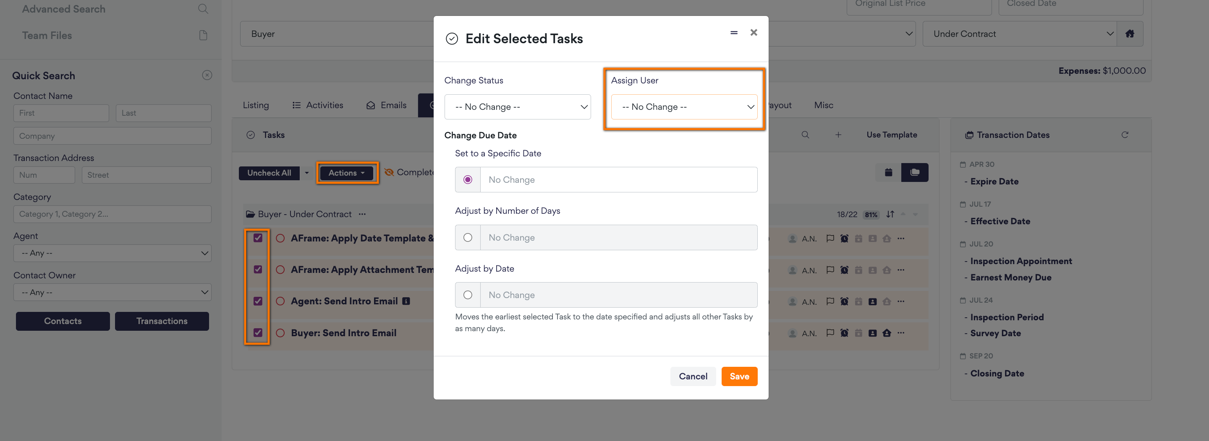Click the alarm reminder icon on Agent: Send Intro Email
The width and height of the screenshot is (1209, 441).
(844, 301)
